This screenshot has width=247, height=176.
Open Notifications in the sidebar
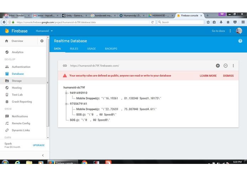tap(20, 116)
